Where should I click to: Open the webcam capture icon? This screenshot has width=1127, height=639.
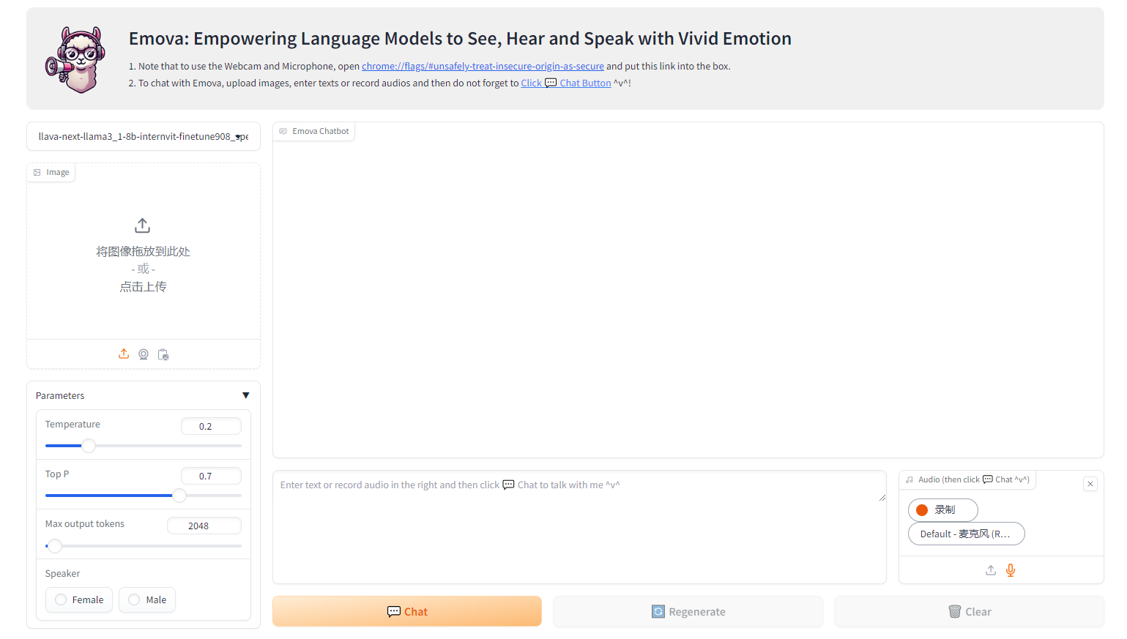[143, 354]
